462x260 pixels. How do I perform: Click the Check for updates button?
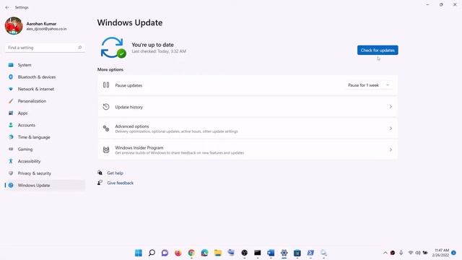click(378, 50)
